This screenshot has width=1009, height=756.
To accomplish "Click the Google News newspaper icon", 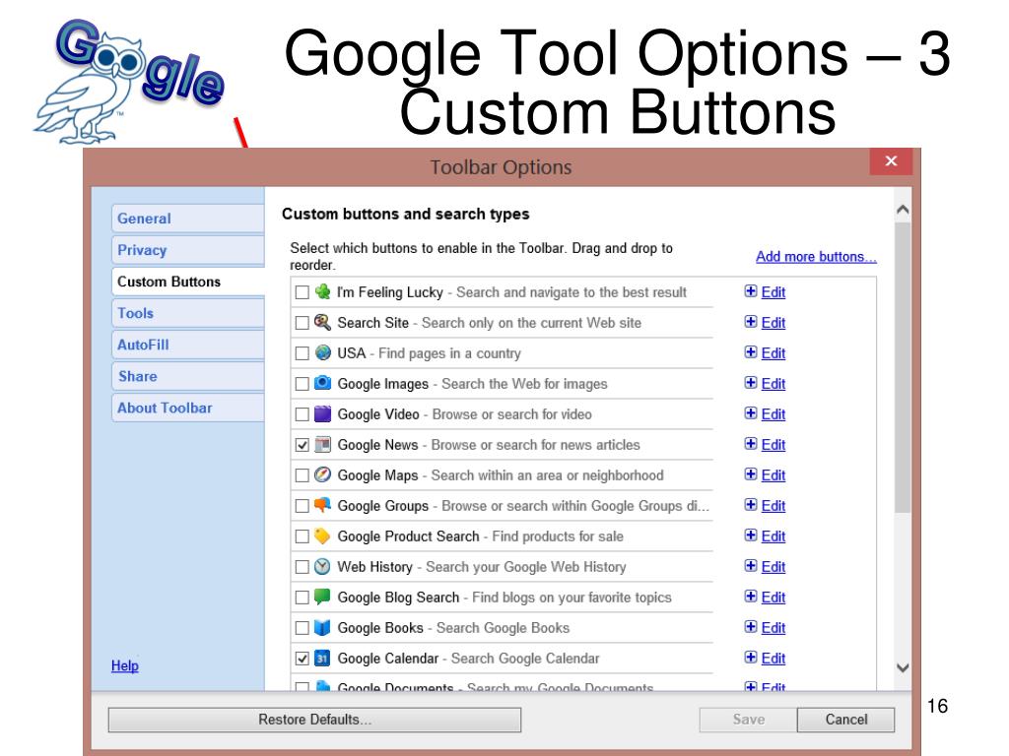I will 322,444.
